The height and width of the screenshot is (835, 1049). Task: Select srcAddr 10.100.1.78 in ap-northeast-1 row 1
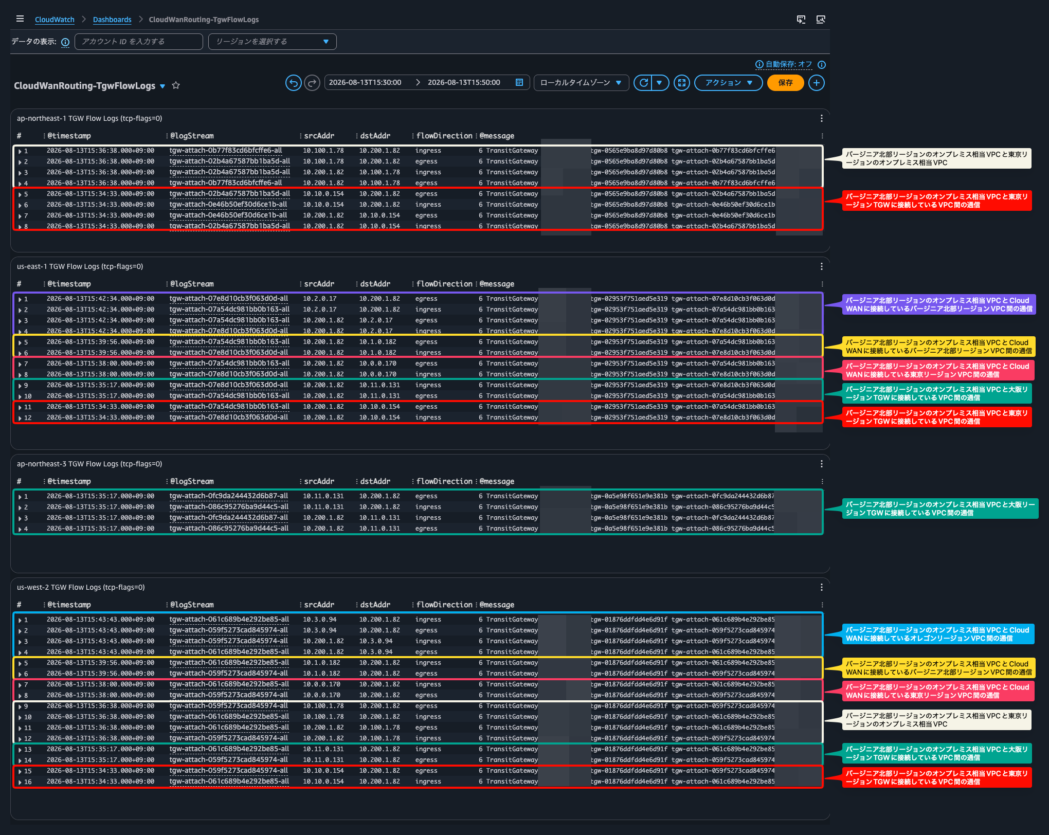[323, 151]
